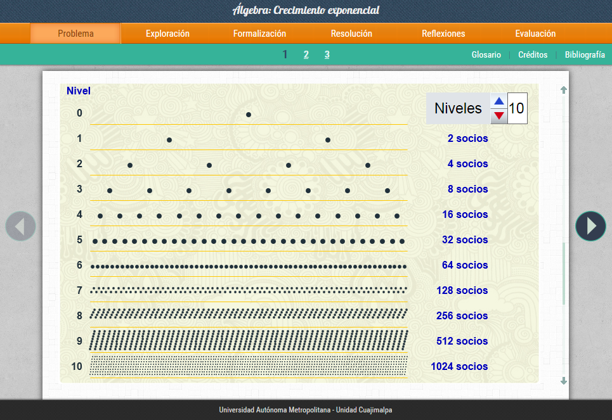Open the Evaluación tab
This screenshot has width=612, height=420.
click(535, 34)
